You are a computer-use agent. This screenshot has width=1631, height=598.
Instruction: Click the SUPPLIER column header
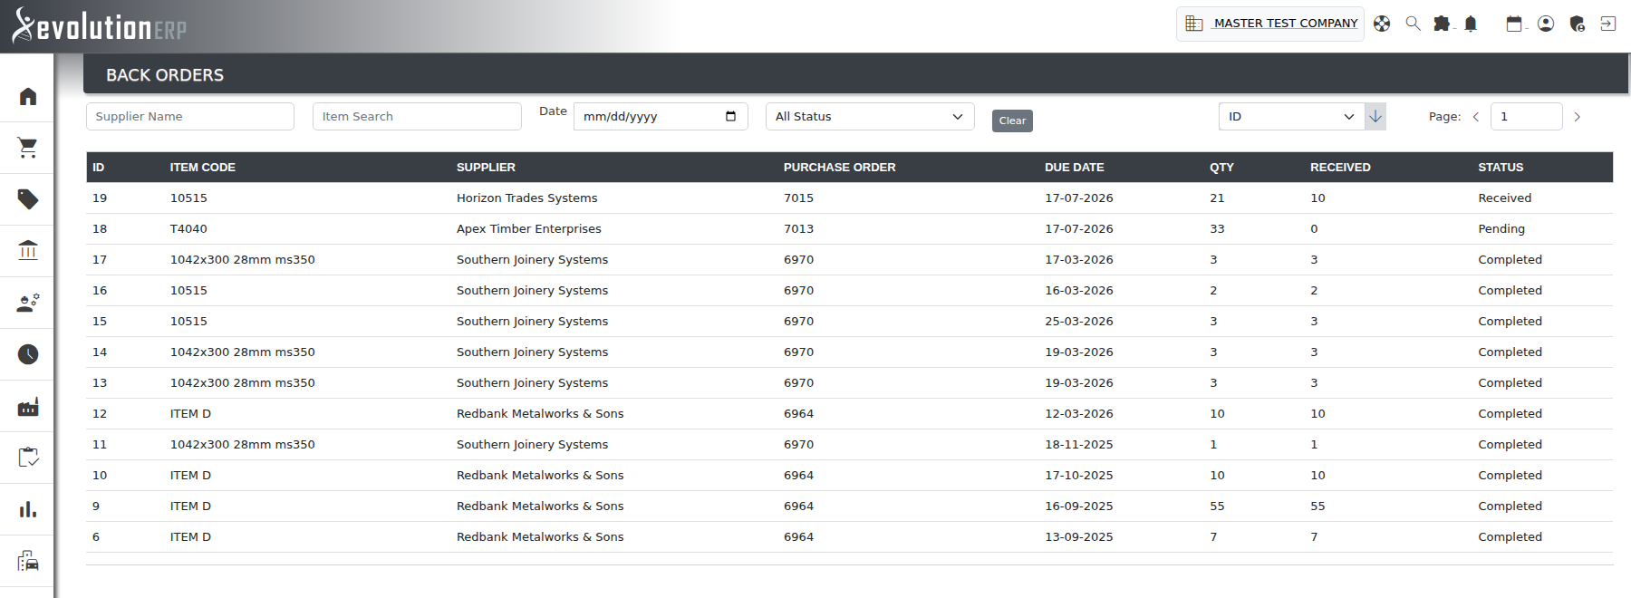(x=486, y=168)
